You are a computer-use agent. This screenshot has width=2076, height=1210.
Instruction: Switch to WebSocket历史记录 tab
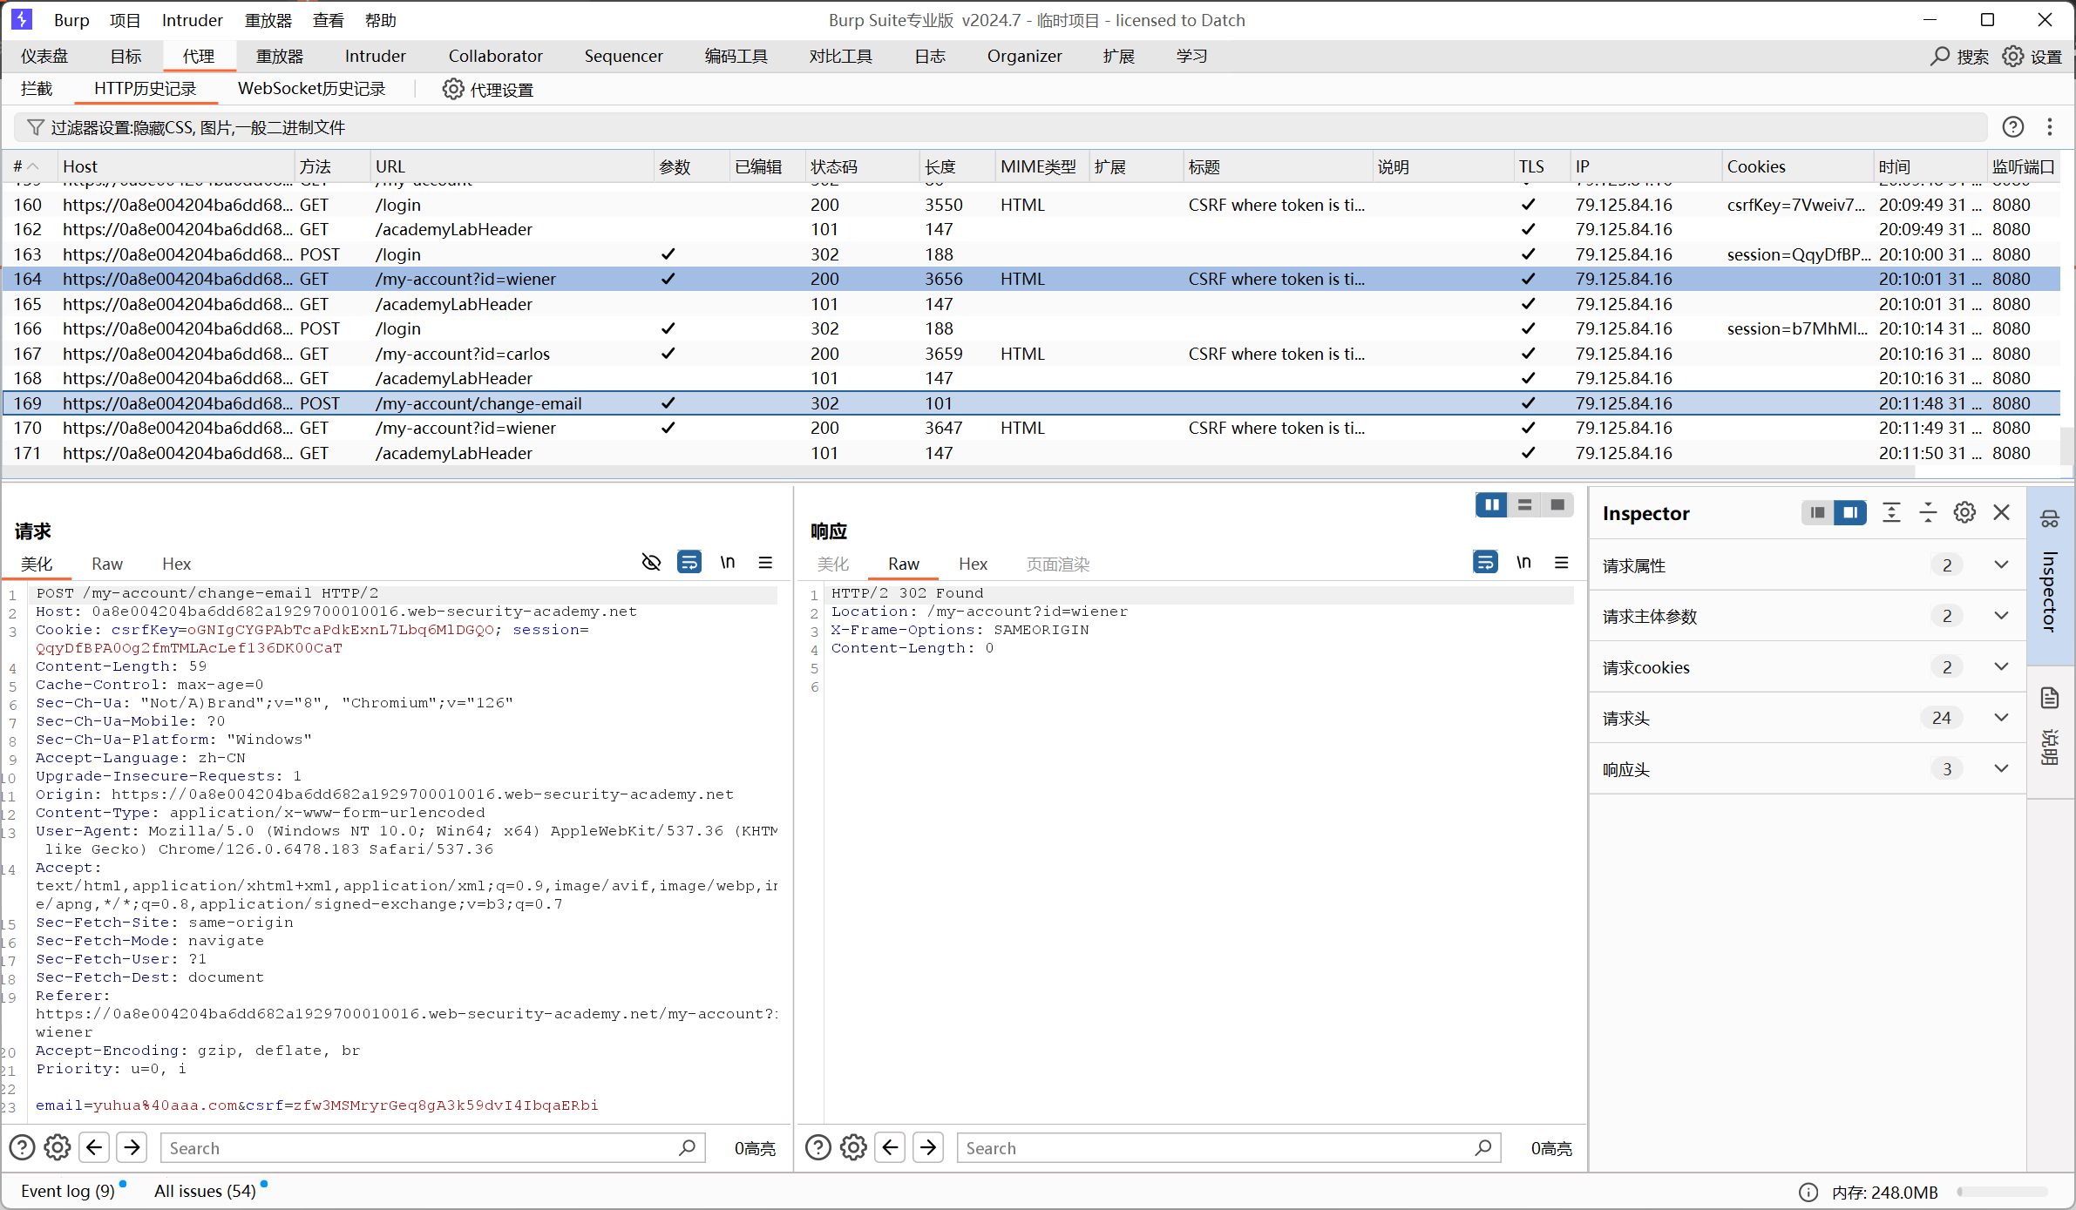(311, 89)
